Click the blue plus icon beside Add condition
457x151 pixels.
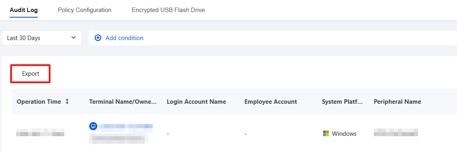(x=98, y=38)
